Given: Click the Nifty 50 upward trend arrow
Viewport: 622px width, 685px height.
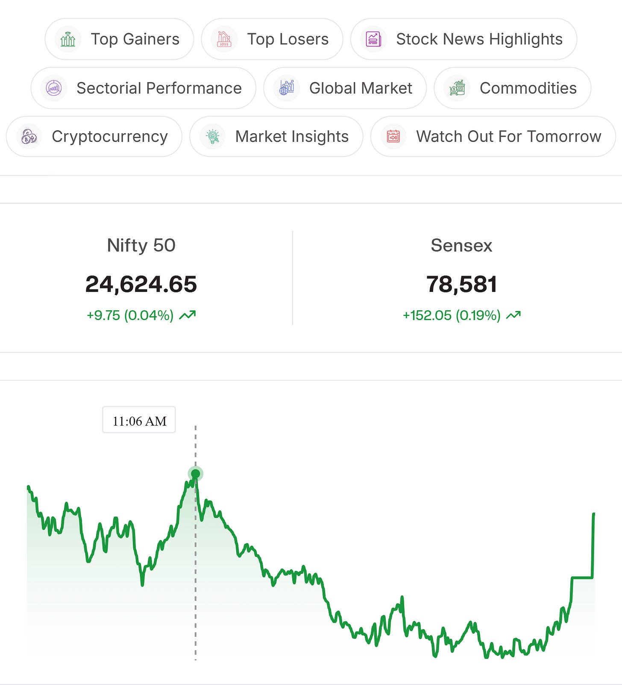Looking at the screenshot, I should (x=187, y=315).
